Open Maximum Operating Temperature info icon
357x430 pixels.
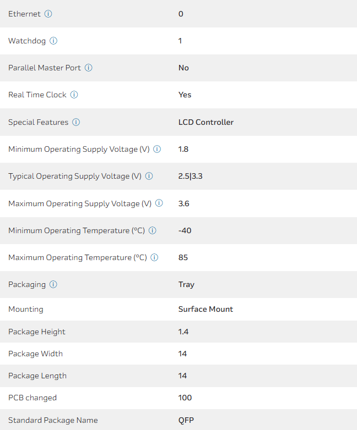[155, 257]
